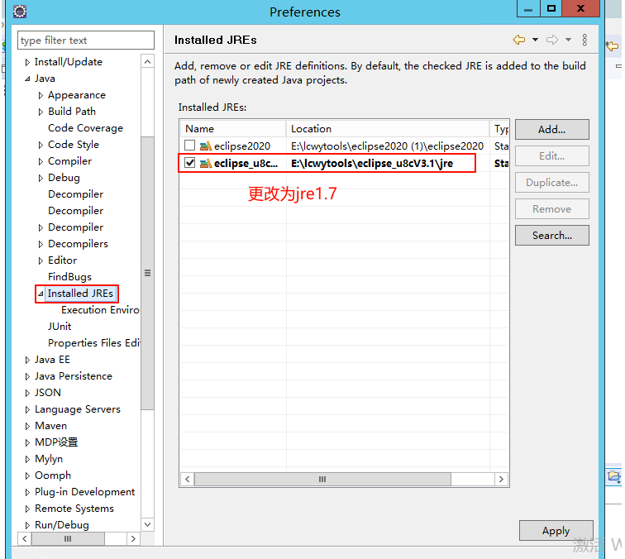Click the tree scrollbar down arrow
Image resolution: width=625 pixels, height=559 pixels.
click(147, 524)
